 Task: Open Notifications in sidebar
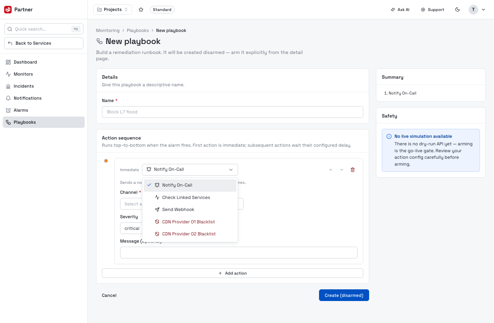tap(44, 98)
